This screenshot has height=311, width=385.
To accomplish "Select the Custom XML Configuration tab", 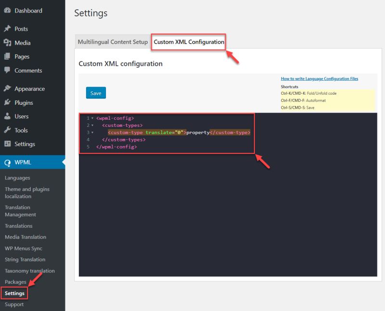I will [188, 42].
